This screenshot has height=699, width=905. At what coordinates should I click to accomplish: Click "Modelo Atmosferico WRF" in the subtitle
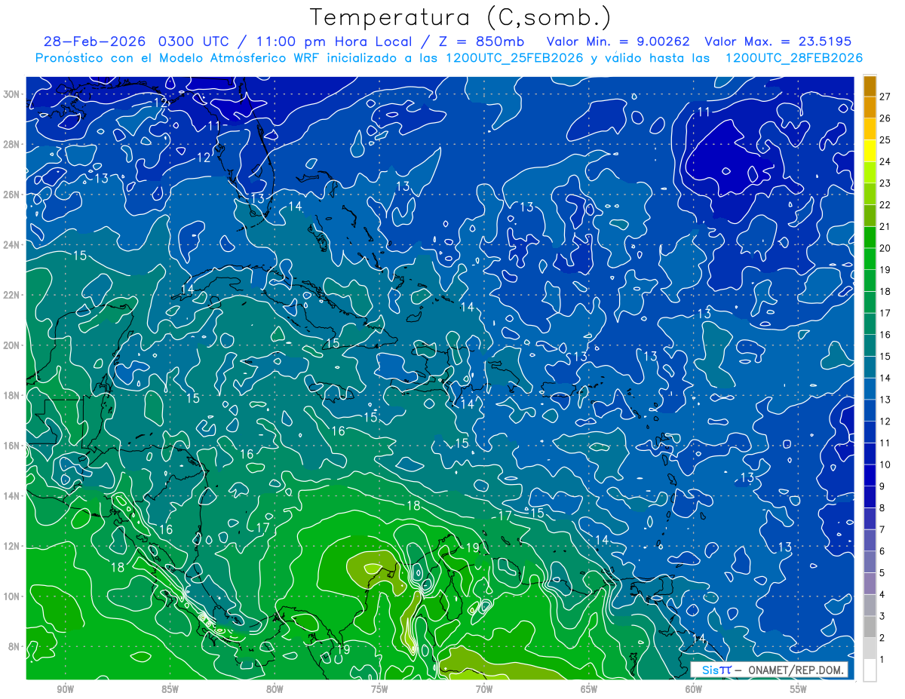tap(240, 58)
